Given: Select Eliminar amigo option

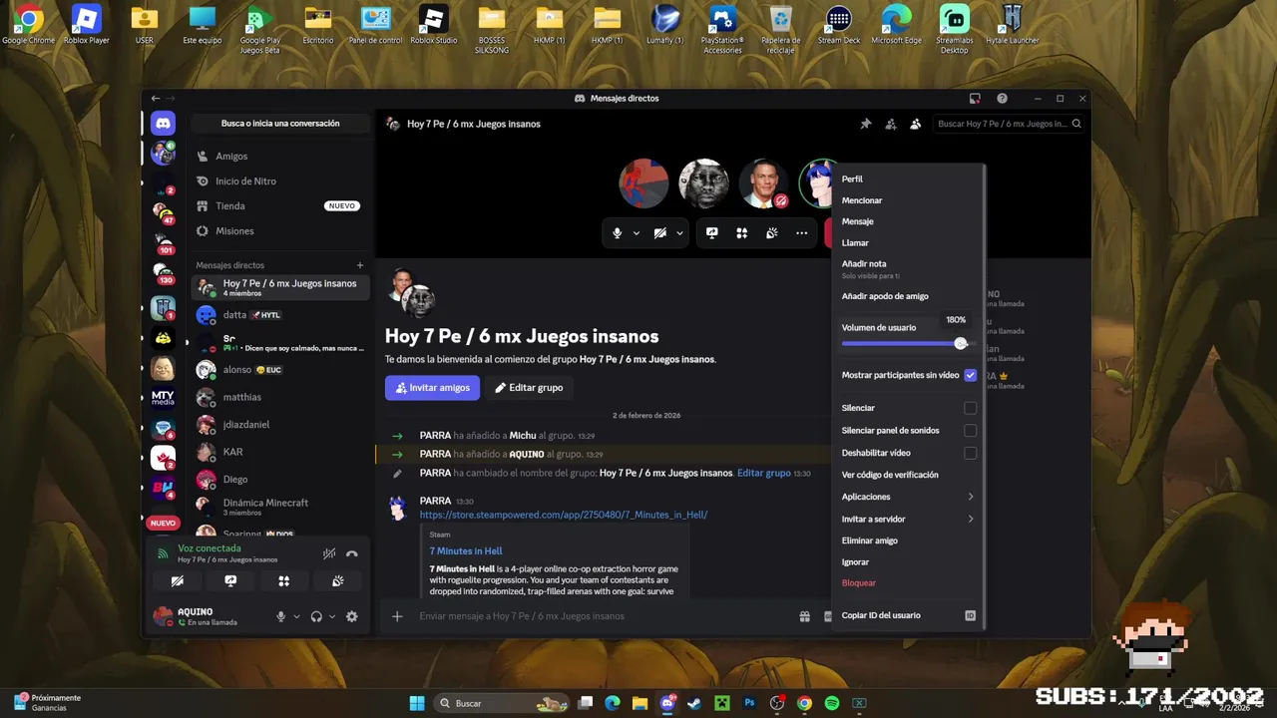Looking at the screenshot, I should click(908, 540).
